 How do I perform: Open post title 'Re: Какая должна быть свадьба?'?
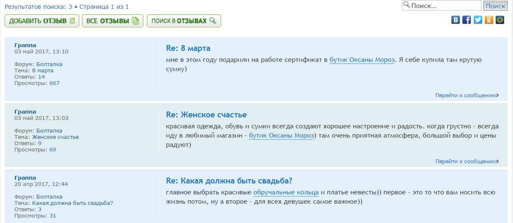coord(229,181)
